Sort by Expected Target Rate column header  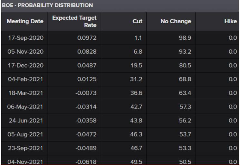(75, 21)
